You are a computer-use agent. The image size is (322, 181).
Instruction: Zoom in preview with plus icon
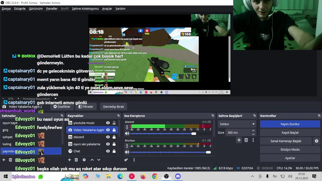(x=18, y=99)
